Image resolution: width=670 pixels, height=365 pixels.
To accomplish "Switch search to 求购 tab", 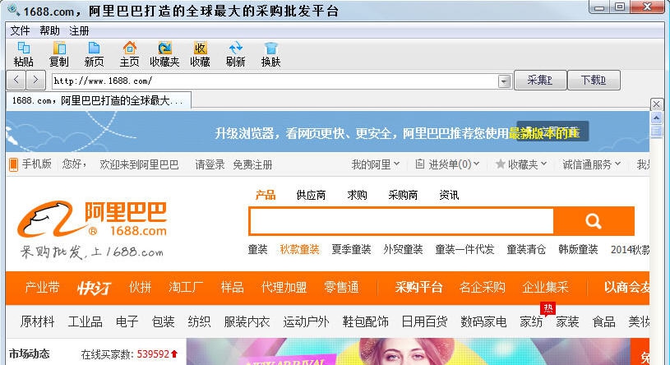I will point(357,196).
